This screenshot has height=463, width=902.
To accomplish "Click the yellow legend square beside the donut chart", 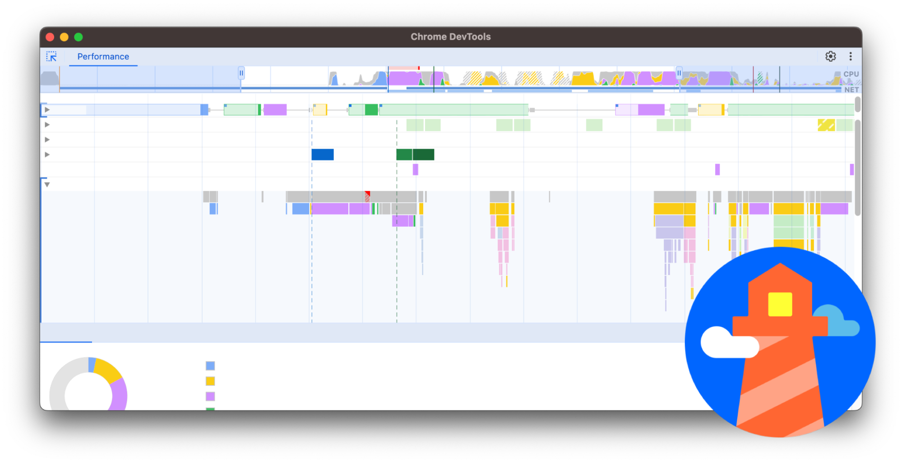I will [x=210, y=381].
